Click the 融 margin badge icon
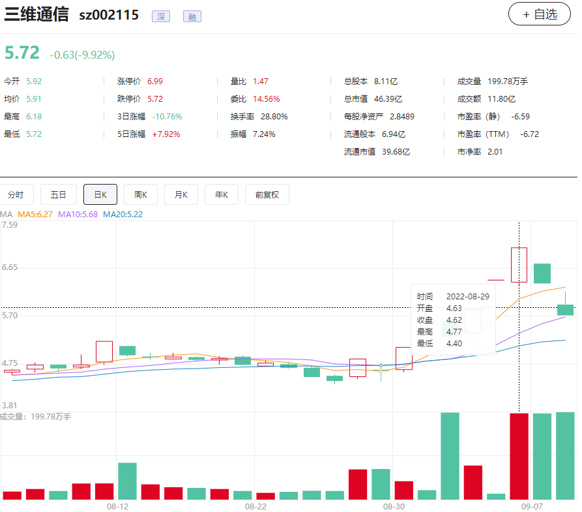This screenshot has width=582, height=512. tap(192, 16)
